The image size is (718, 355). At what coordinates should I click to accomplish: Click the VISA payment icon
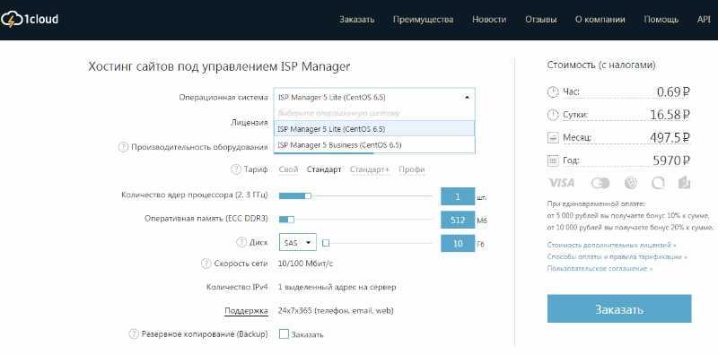click(x=562, y=184)
